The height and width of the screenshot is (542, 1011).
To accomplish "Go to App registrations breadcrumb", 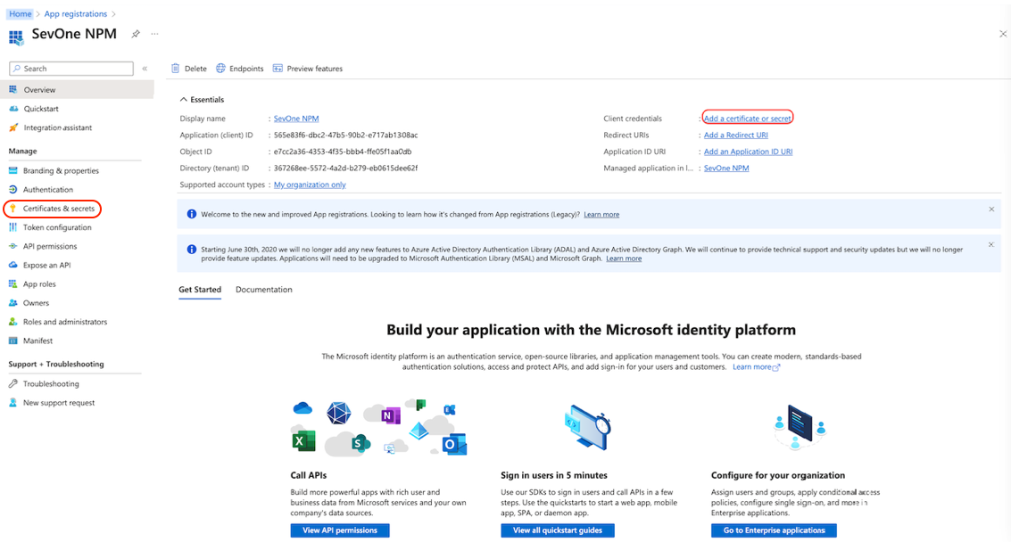I will coord(76,13).
